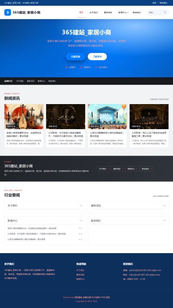This screenshot has width=173, height=308.
Task: Click the magnifier search icon in header
Action: click(165, 13)
